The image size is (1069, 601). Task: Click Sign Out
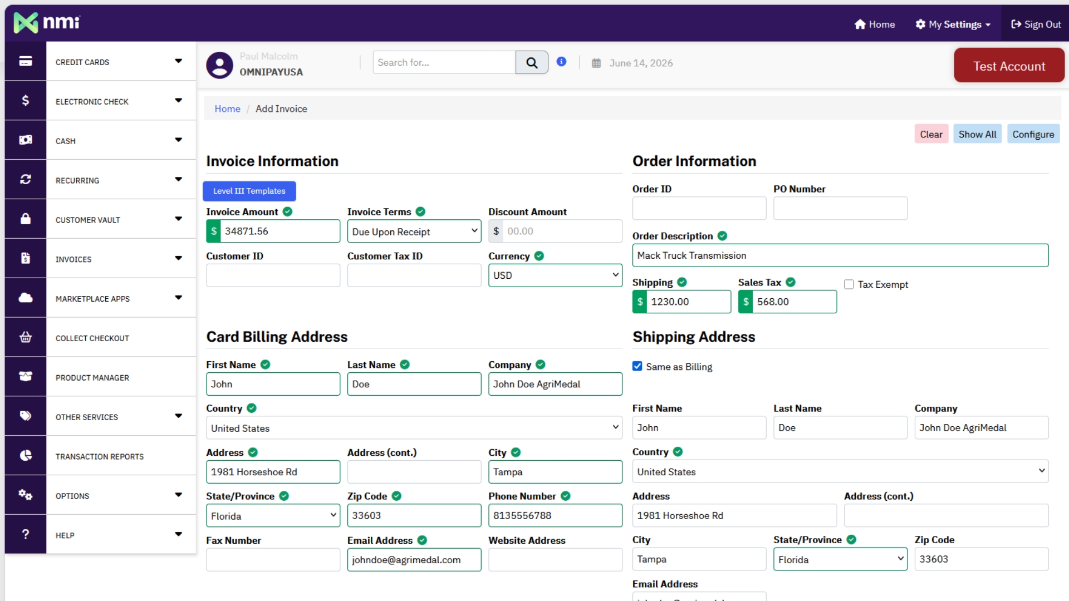[x=1036, y=24]
